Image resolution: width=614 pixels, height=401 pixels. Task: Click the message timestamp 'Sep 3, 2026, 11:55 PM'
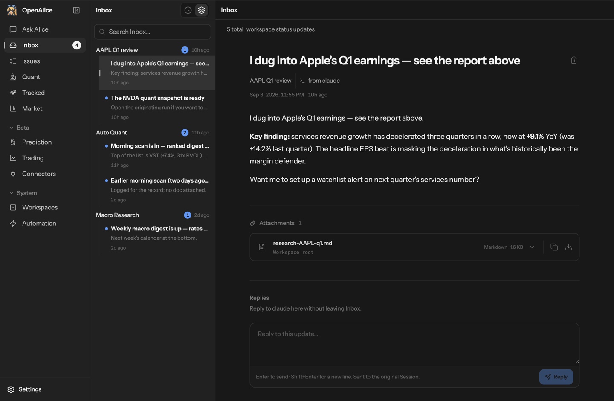[x=277, y=95]
